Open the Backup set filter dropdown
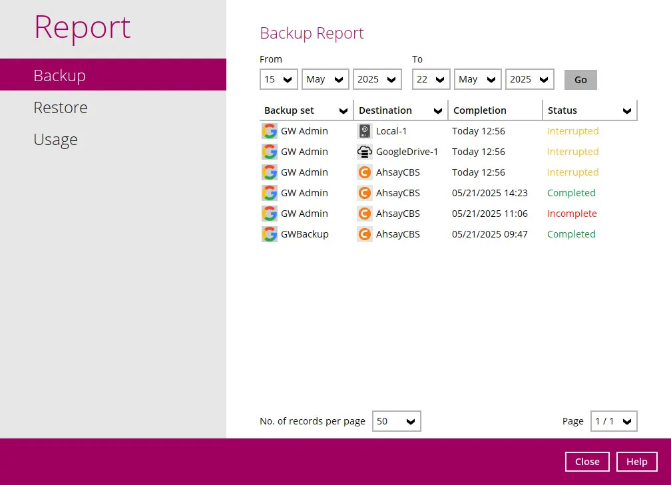This screenshot has width=671, height=485. click(x=342, y=110)
